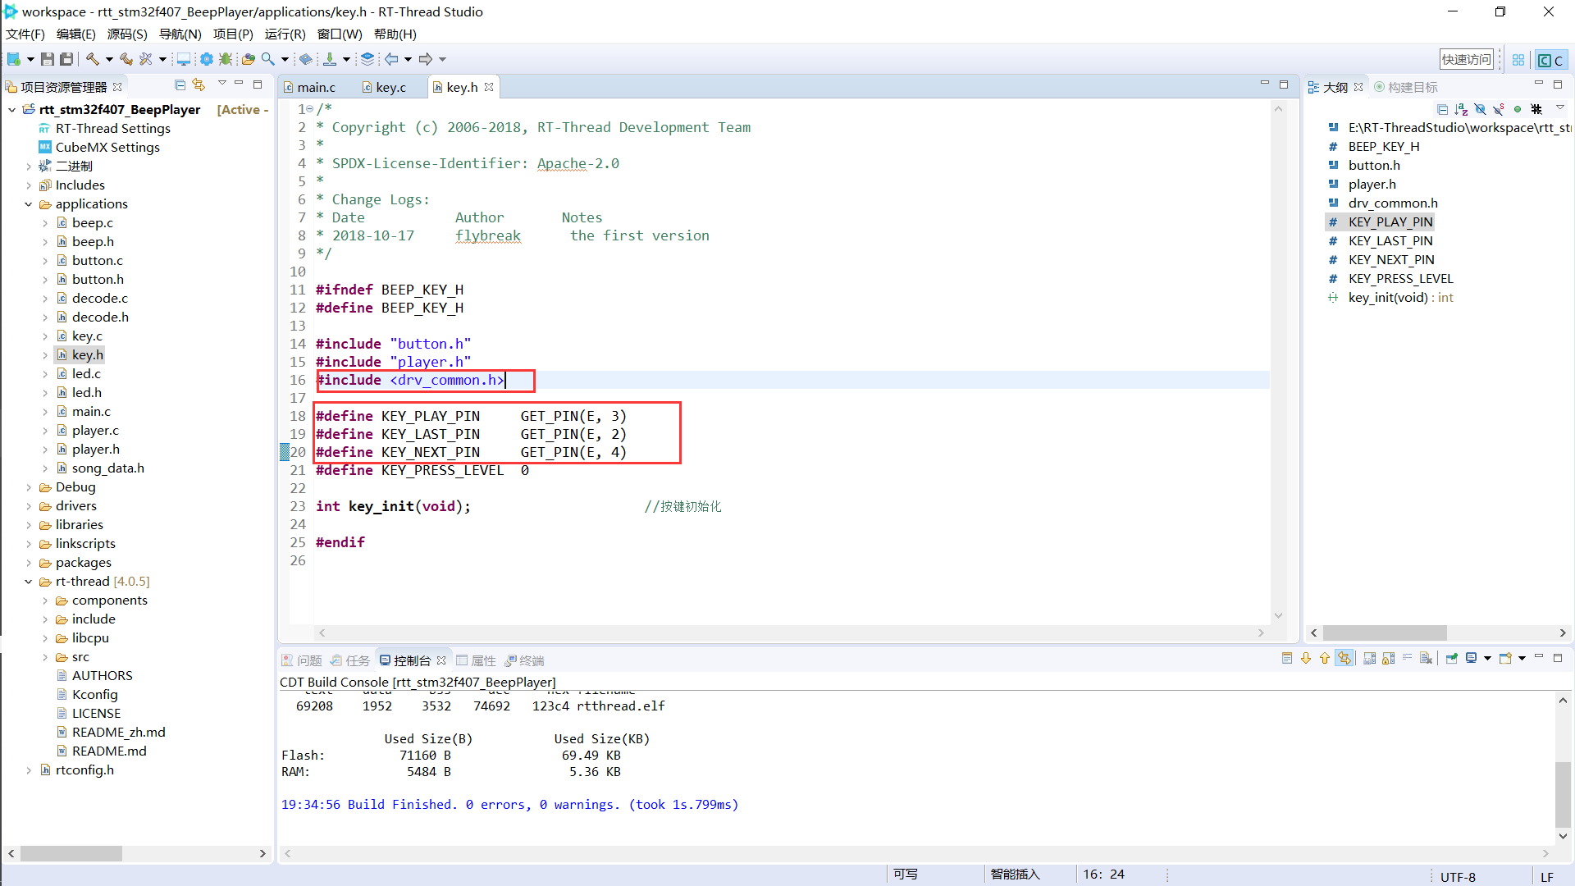Collapse all items in the Outline view
The width and height of the screenshot is (1575, 886).
coord(1443,109)
